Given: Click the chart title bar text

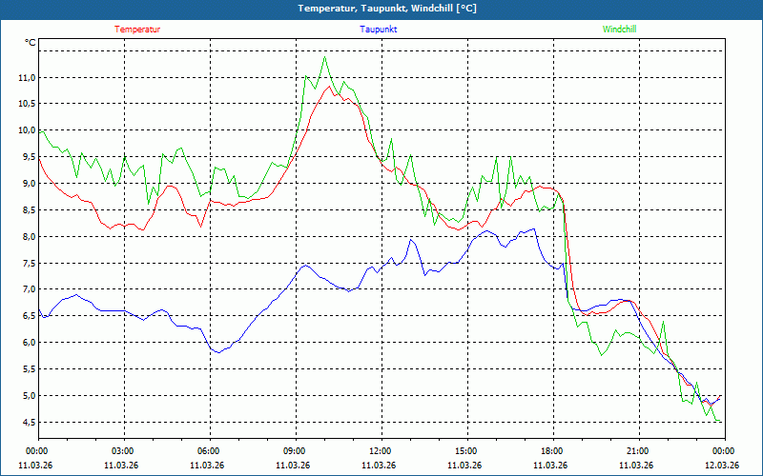Looking at the screenshot, I should (381, 9).
